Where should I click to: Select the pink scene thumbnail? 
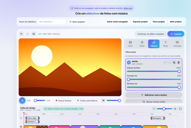60,127
